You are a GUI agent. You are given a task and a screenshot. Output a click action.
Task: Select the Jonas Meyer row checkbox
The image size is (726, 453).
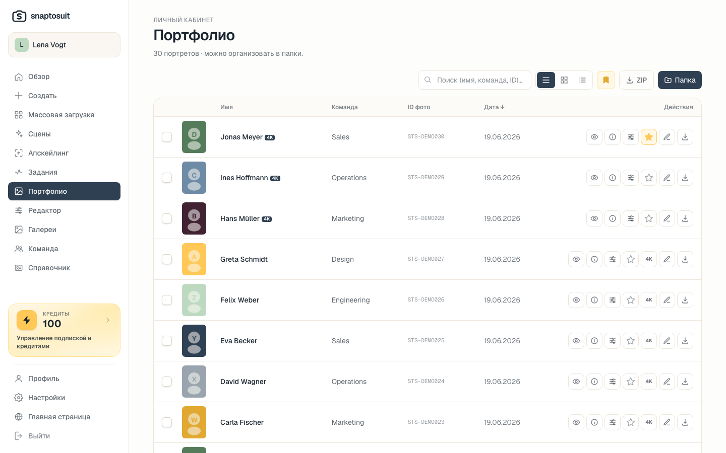coord(167,137)
